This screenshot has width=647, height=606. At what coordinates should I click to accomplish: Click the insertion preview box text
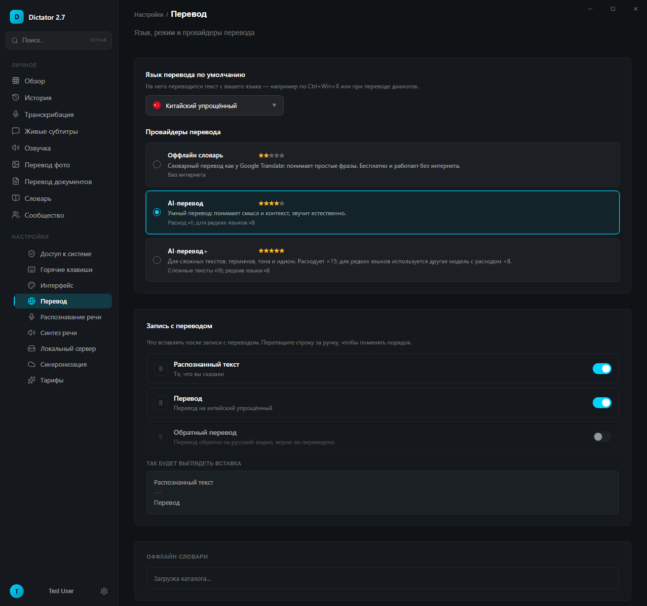[382, 492]
